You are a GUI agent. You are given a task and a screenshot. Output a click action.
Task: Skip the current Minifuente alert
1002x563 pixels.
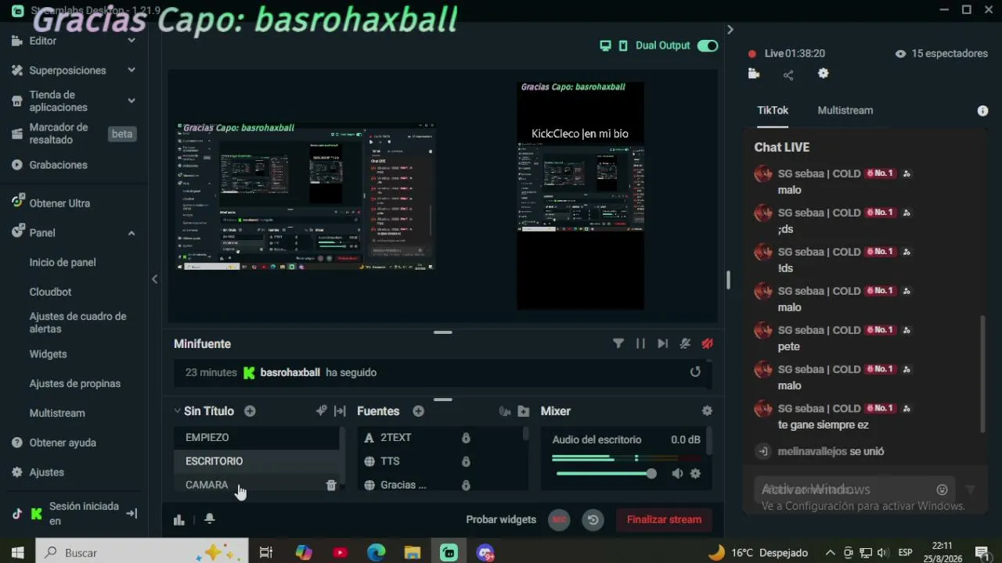(663, 343)
